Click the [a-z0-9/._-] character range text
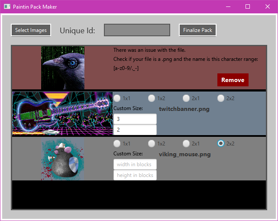The height and width of the screenshot is (221, 278). [x=126, y=68]
